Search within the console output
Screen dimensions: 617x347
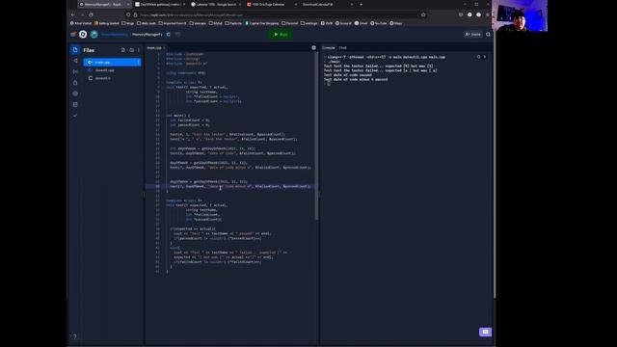coord(478,57)
